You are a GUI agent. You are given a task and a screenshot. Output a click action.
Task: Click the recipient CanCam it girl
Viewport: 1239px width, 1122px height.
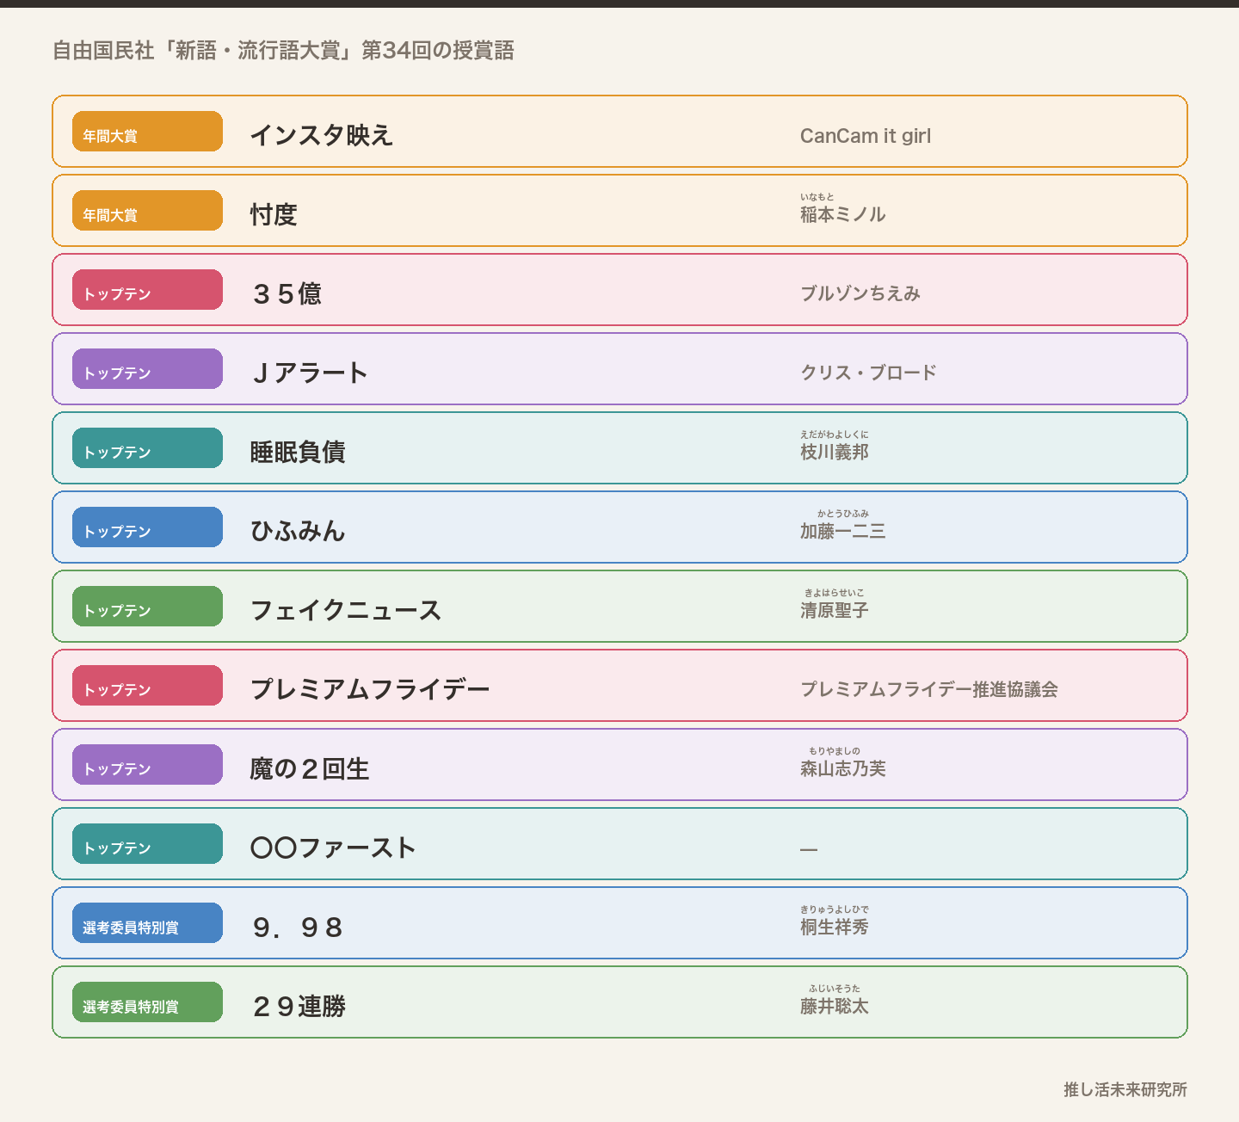tap(866, 136)
